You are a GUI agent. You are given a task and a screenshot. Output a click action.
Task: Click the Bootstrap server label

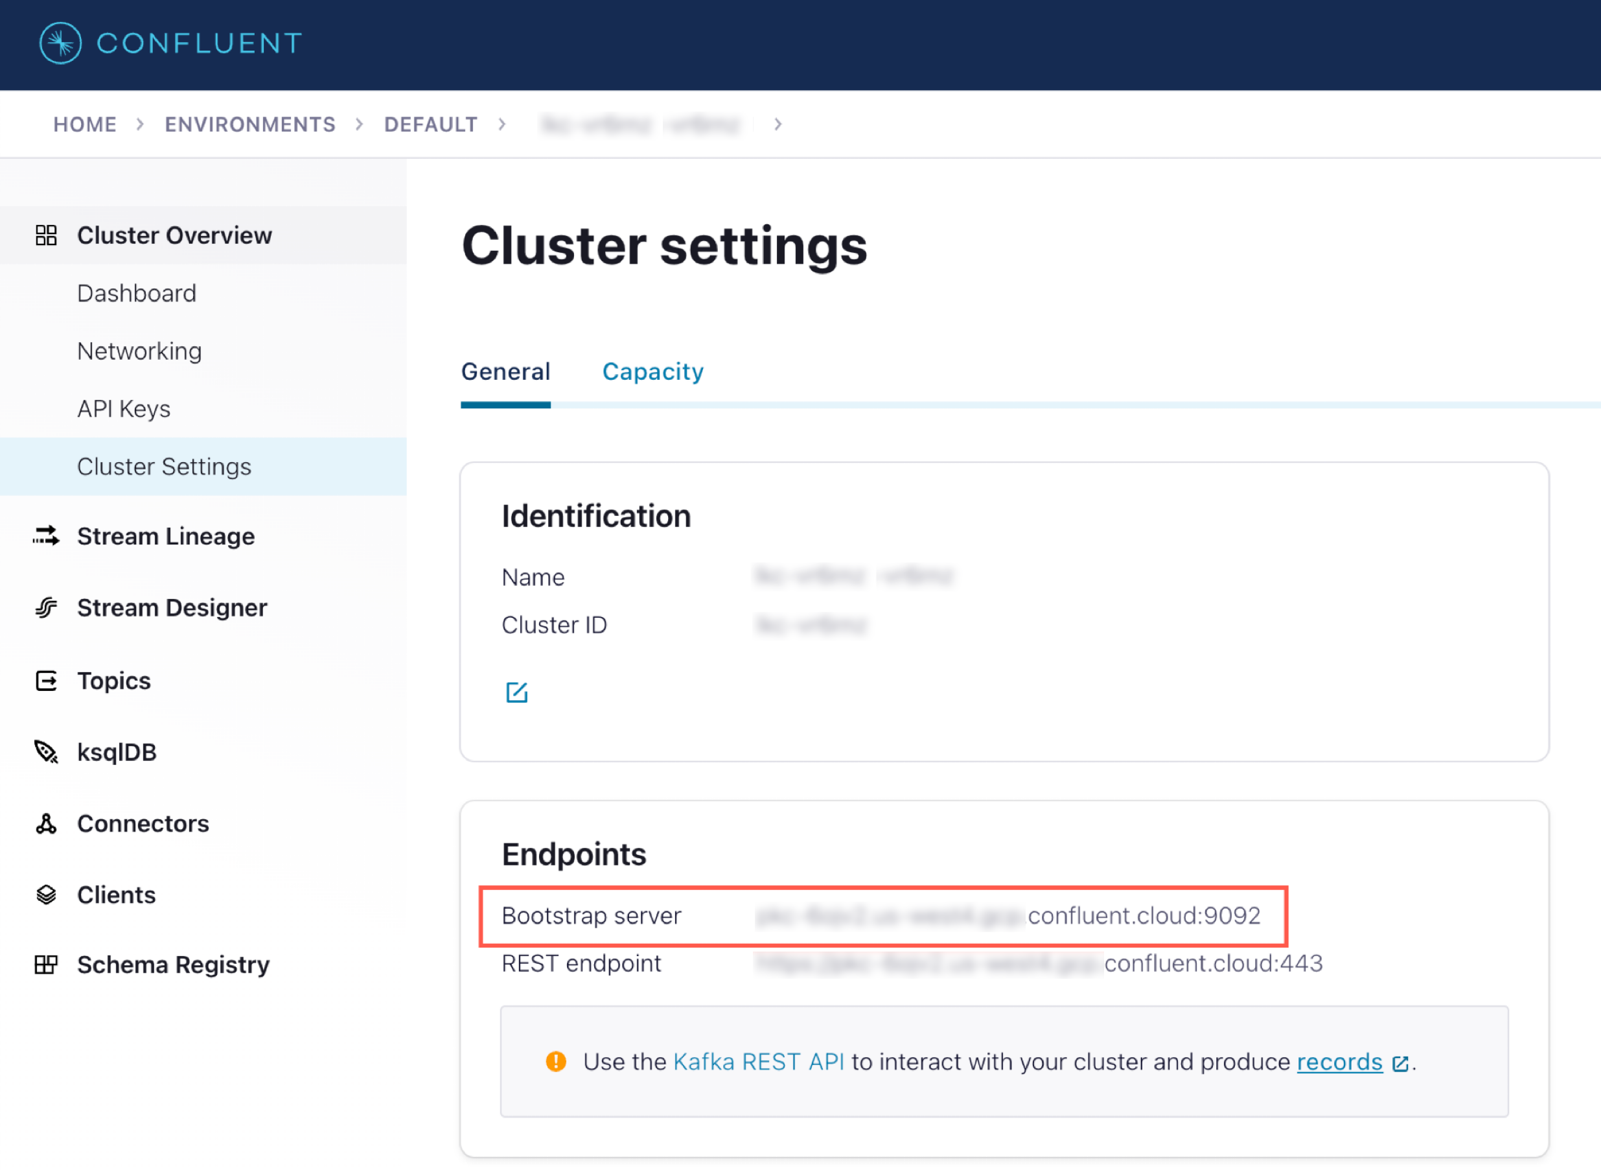coord(591,916)
